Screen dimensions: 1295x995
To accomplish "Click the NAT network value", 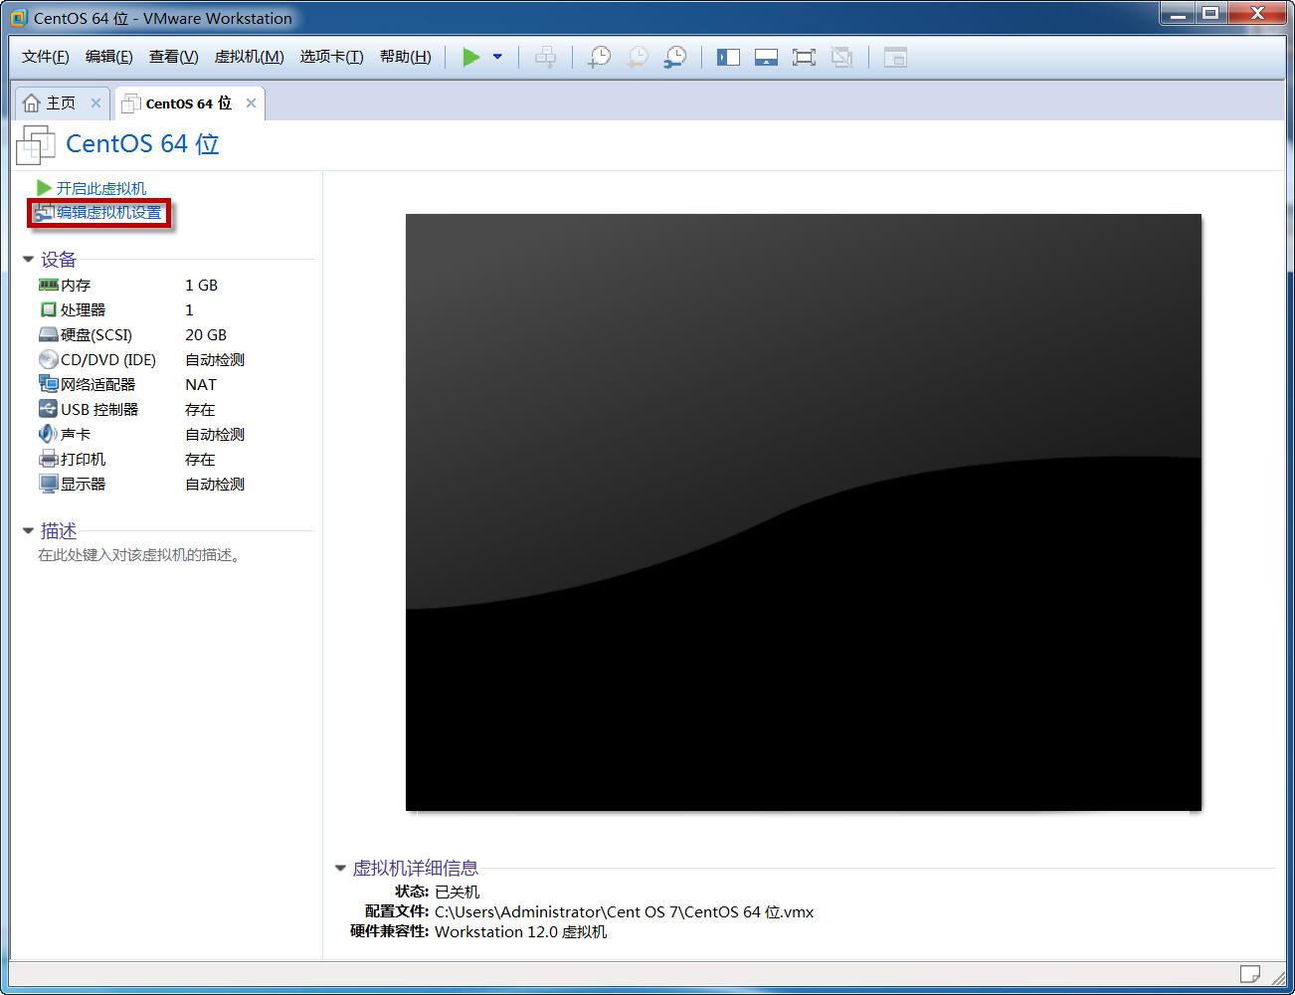I will (200, 384).
